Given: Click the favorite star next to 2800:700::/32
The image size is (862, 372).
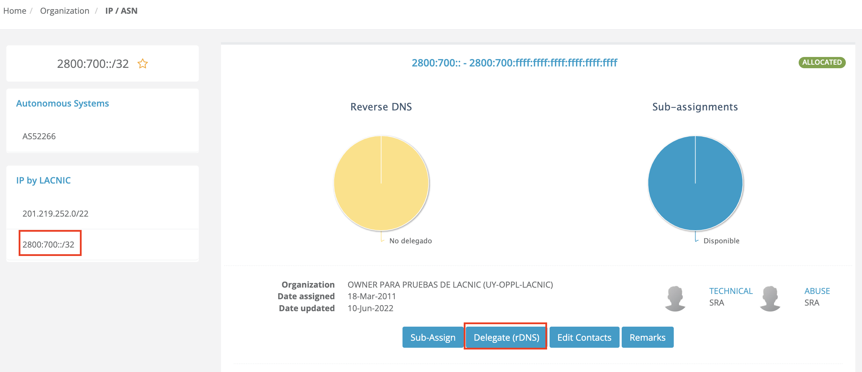Looking at the screenshot, I should point(142,64).
